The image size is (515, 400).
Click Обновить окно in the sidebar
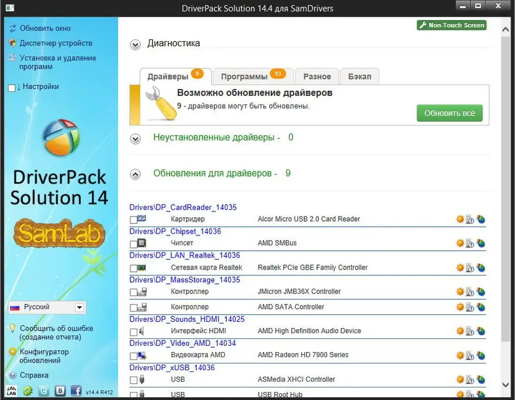coord(45,28)
